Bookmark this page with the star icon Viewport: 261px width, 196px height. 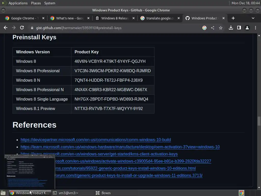coord(221,28)
